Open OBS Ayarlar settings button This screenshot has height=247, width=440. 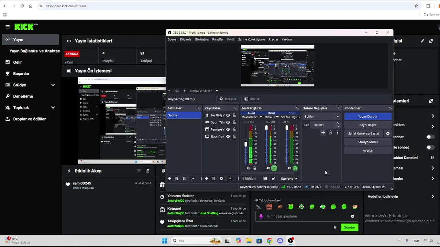point(368,151)
